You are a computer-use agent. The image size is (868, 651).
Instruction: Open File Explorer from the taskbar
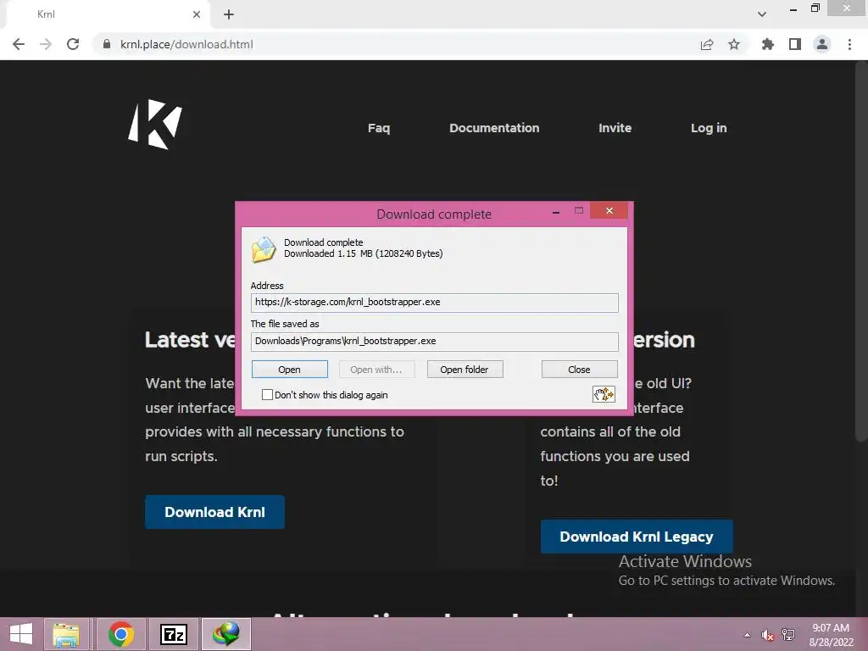(x=66, y=634)
